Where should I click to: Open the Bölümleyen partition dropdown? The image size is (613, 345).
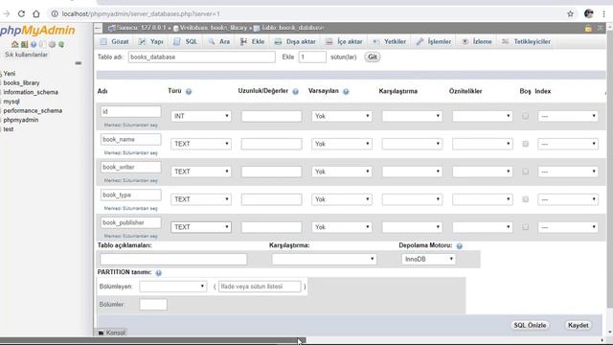[172, 287]
